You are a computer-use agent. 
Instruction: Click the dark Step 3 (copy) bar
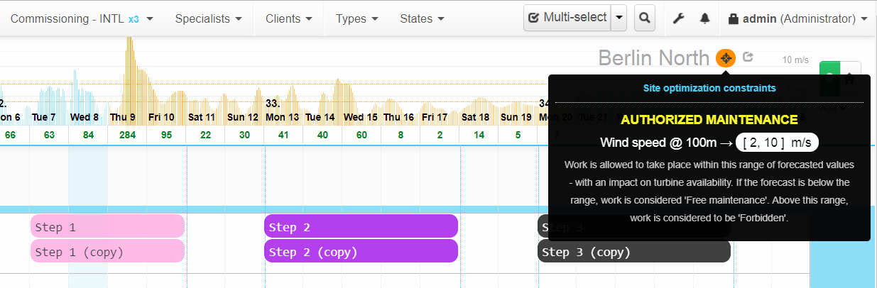[633, 252]
